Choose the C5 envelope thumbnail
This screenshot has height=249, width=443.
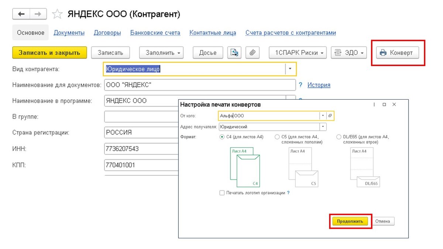tap(303, 167)
